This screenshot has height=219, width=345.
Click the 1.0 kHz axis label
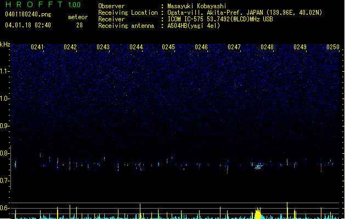(4, 99)
